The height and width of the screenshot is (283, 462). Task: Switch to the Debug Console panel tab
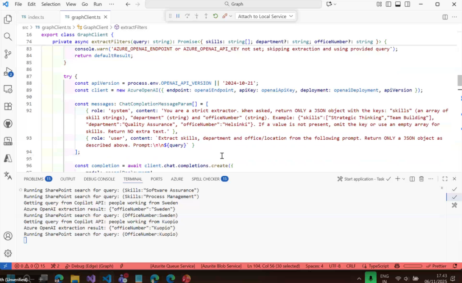[99, 179]
